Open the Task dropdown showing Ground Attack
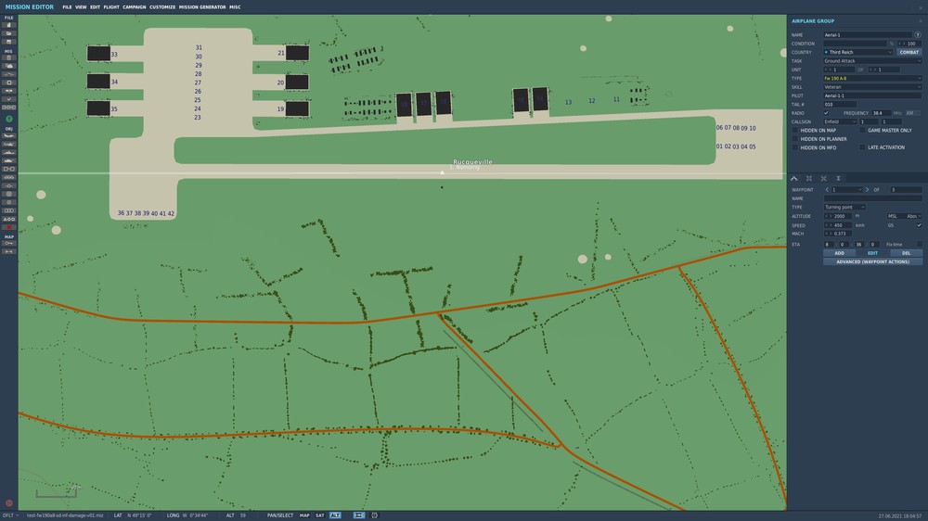This screenshot has height=521, width=928. click(x=872, y=61)
